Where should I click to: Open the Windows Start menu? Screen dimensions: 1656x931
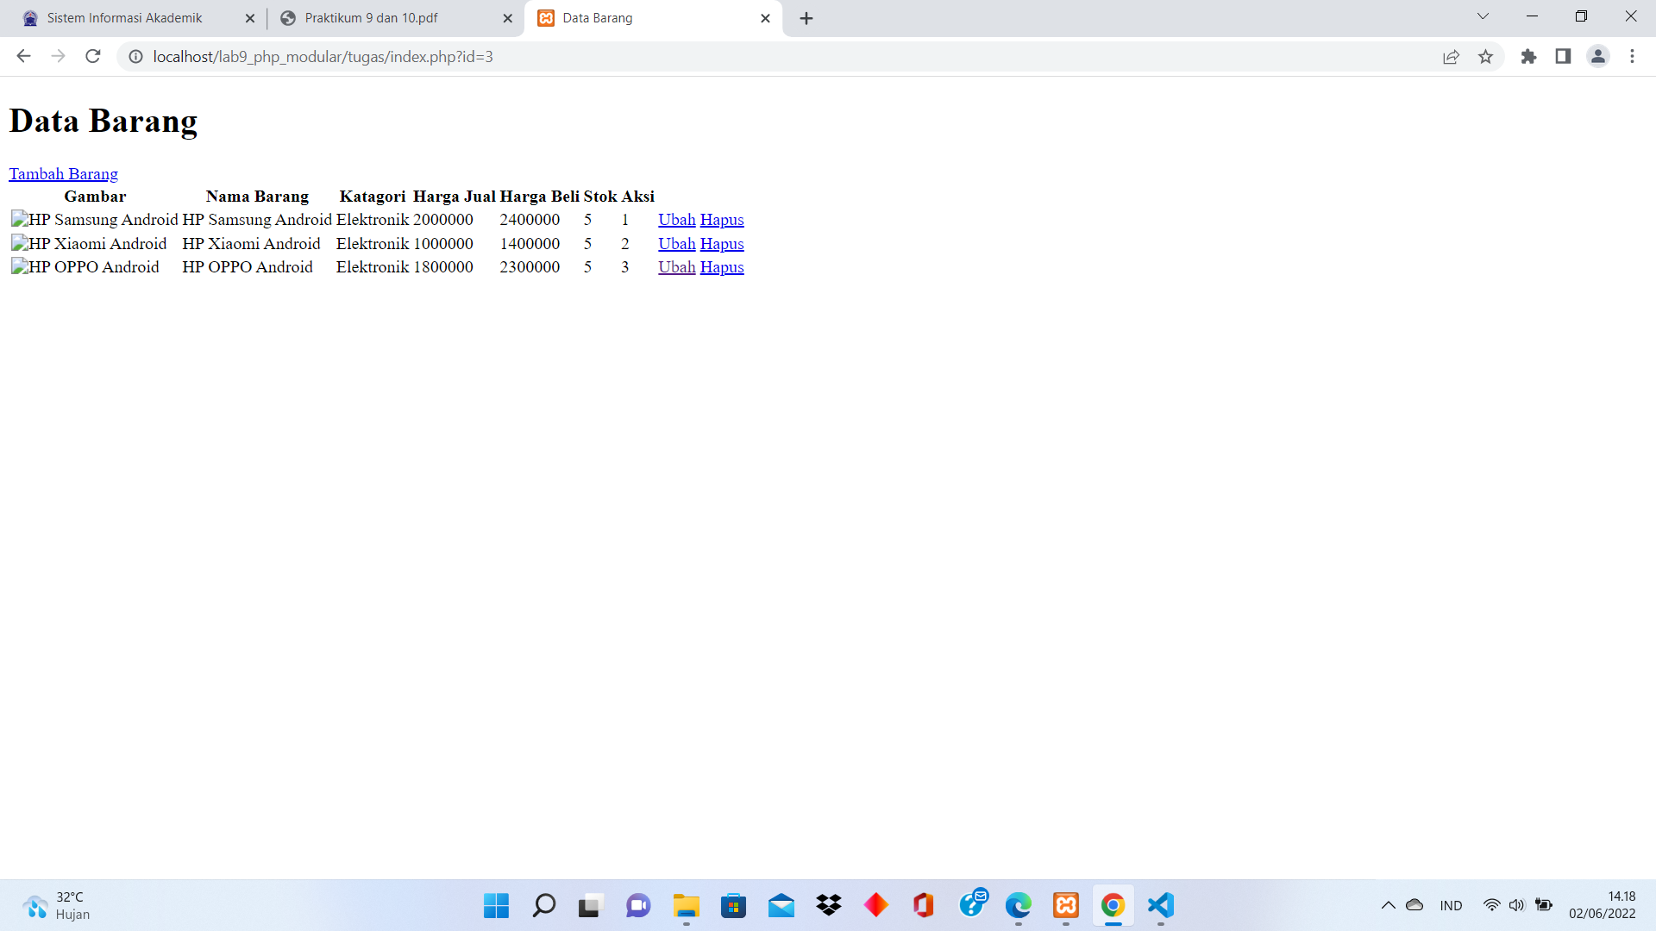point(496,905)
